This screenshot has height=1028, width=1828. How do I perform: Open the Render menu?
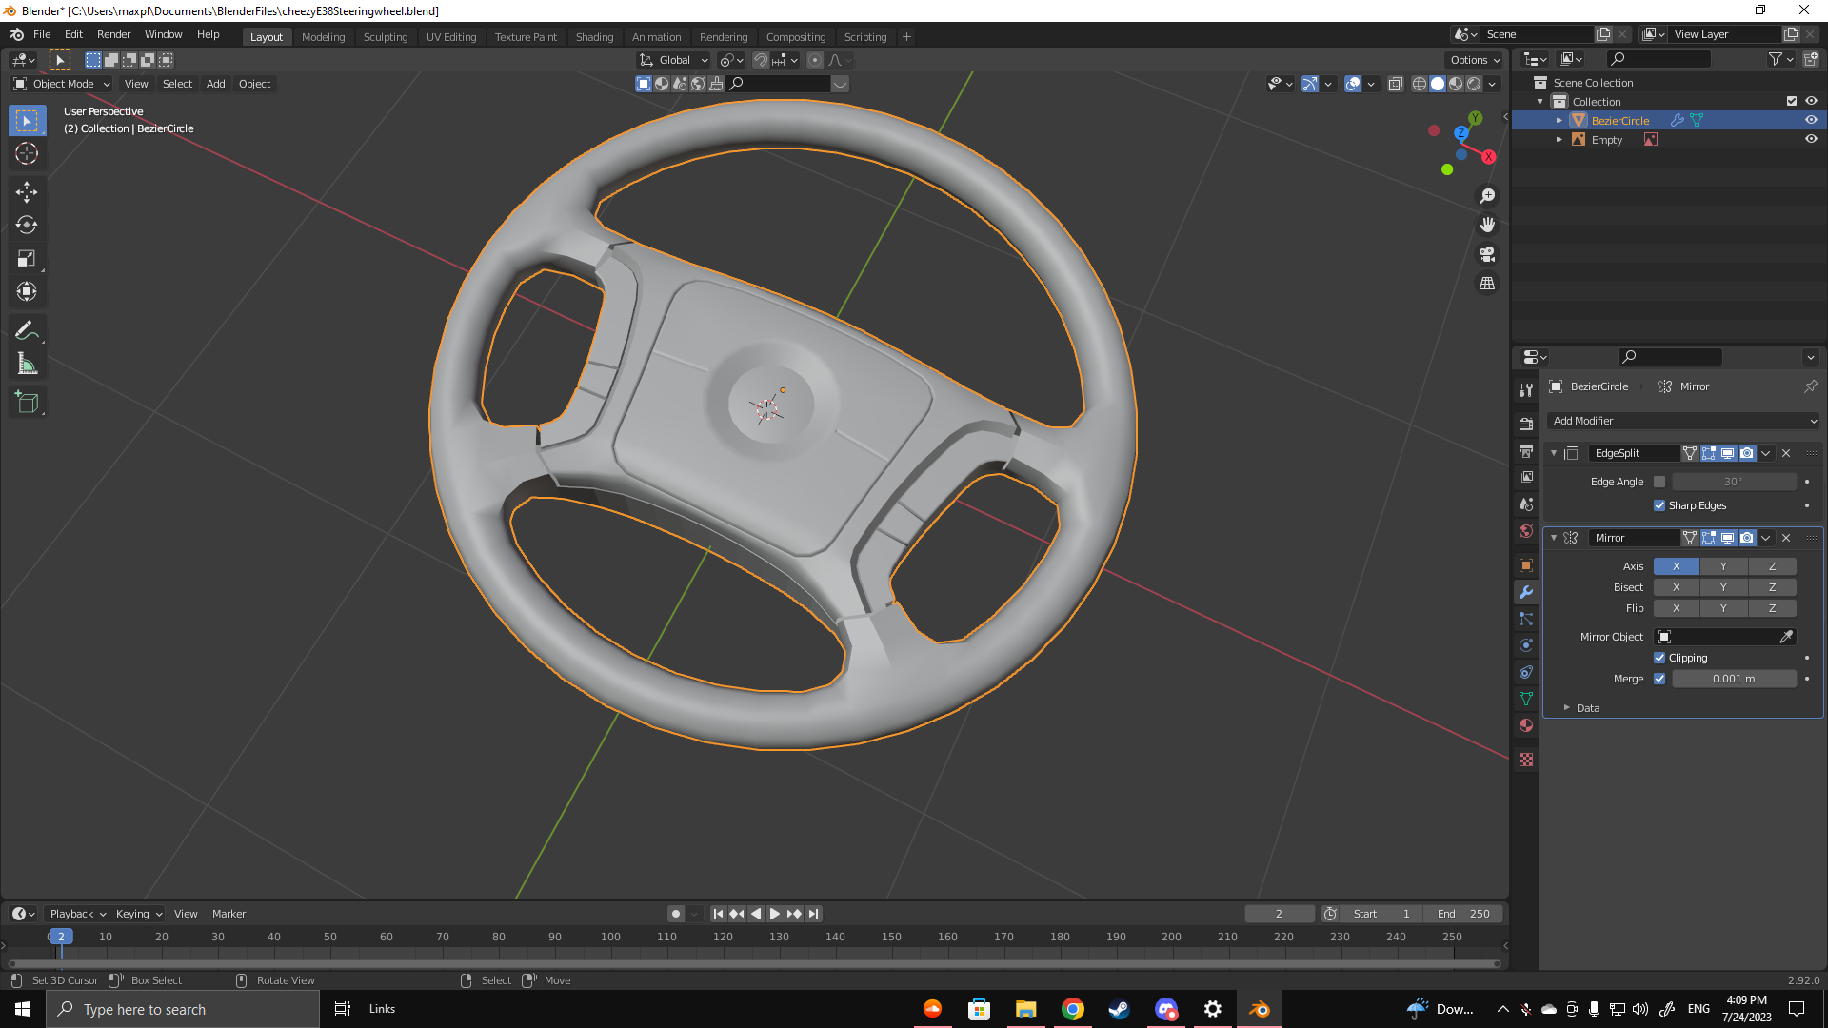point(113,34)
